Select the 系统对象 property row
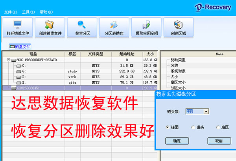The image size is (236, 161). pyautogui.click(x=178, y=71)
